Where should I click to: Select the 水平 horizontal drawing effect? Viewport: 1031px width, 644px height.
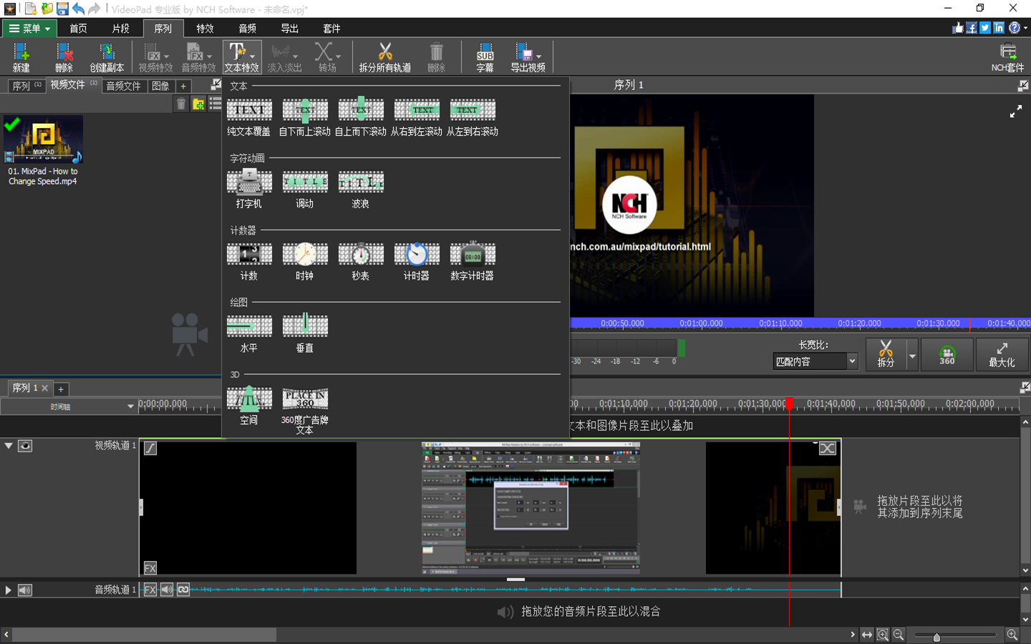248,333
